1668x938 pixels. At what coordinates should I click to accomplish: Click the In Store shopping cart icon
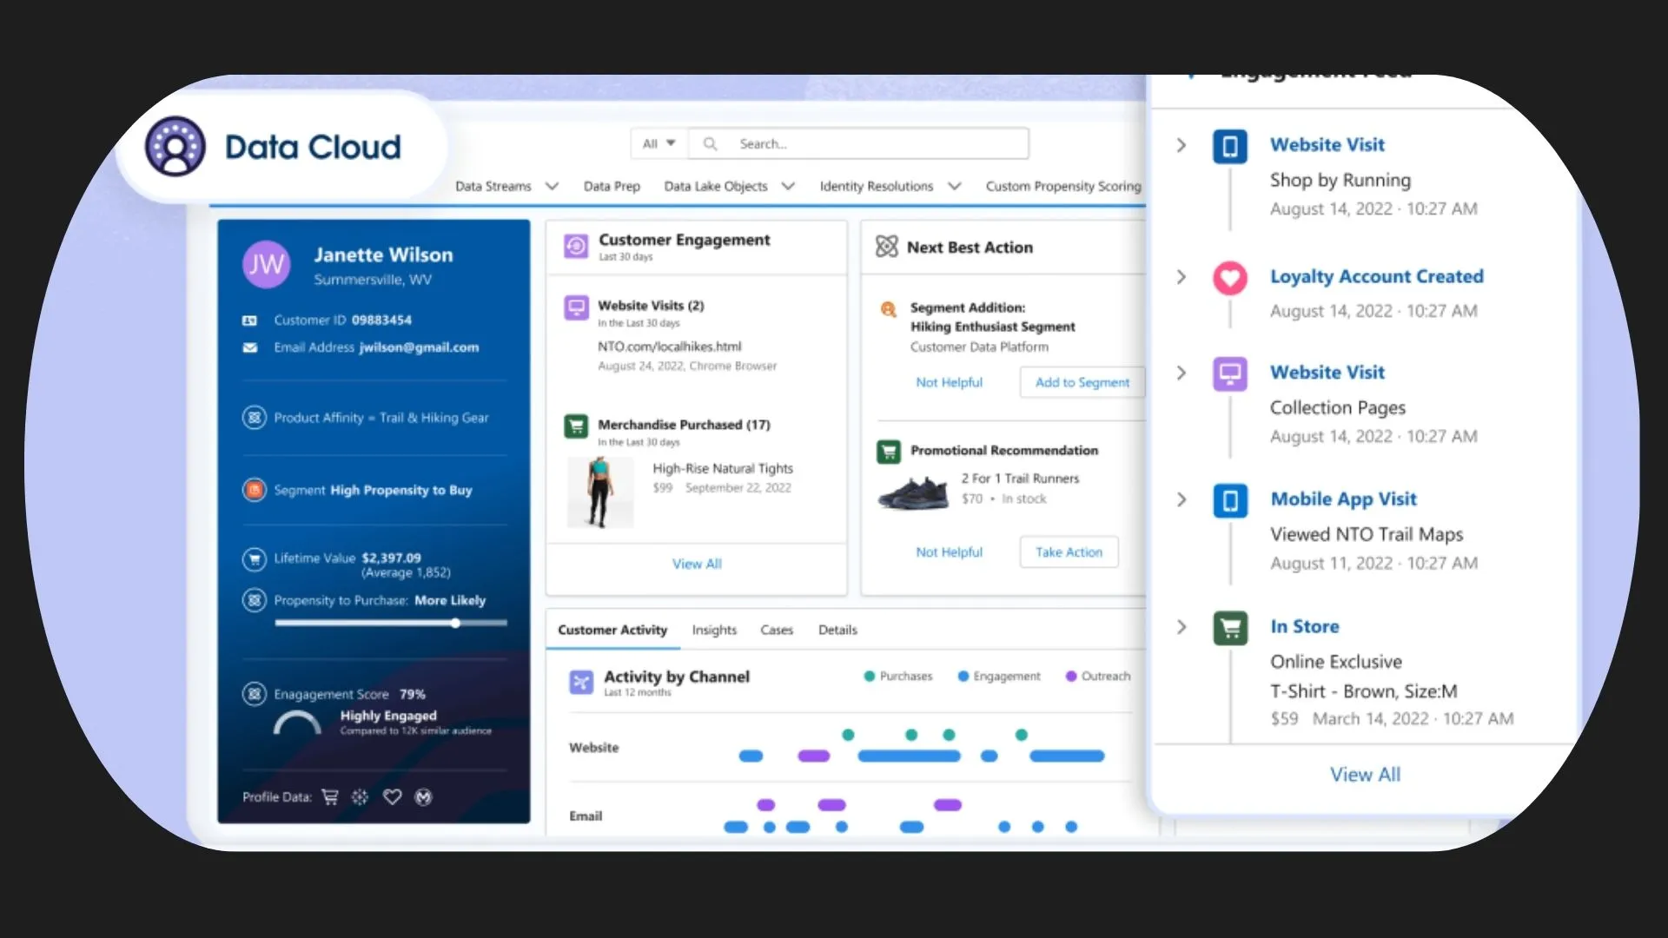click(x=1229, y=627)
